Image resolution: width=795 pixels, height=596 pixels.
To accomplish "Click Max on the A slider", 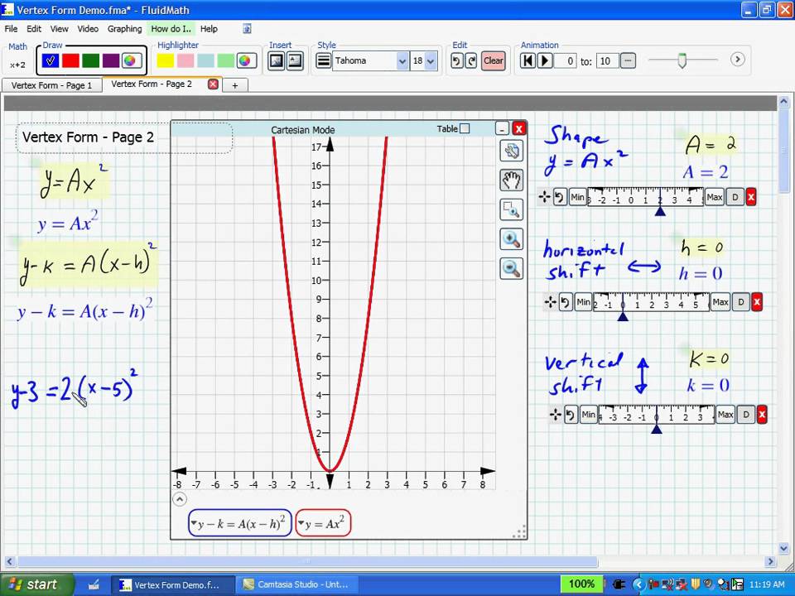I will click(715, 197).
